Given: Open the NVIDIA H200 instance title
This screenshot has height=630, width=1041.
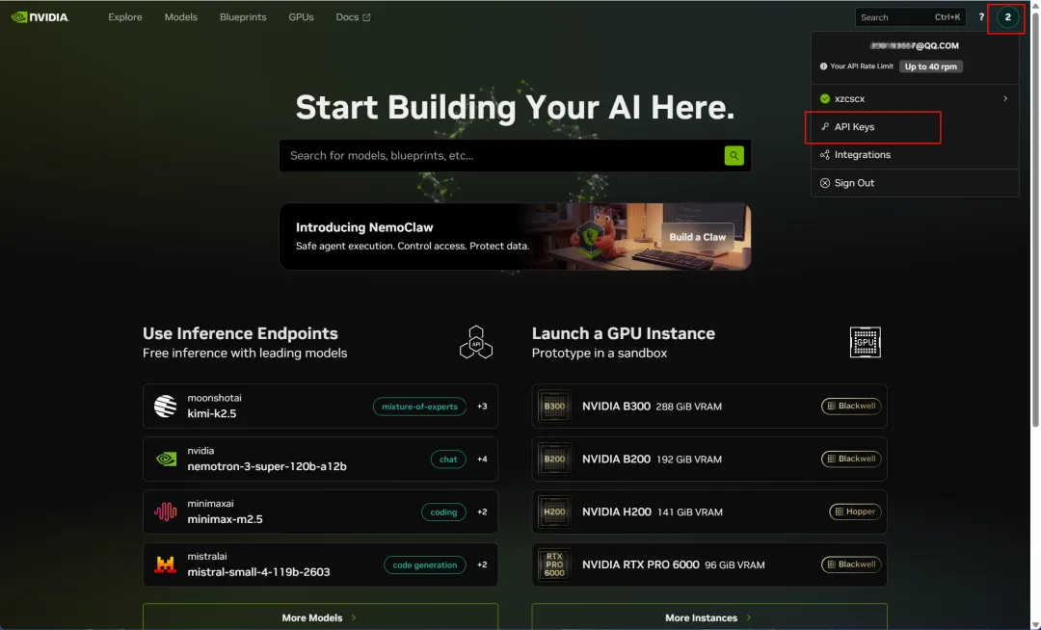Looking at the screenshot, I should [617, 512].
